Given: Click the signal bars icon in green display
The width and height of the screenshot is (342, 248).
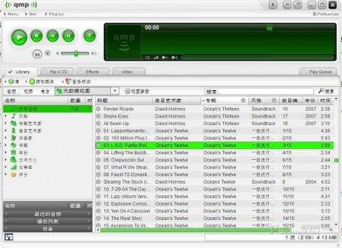Looking at the screenshot, I should (156, 57).
